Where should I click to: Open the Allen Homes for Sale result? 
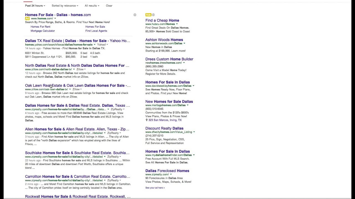pos(77,129)
